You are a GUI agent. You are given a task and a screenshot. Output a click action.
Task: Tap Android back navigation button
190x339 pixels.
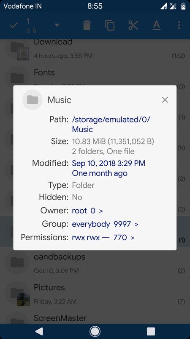click(39, 331)
